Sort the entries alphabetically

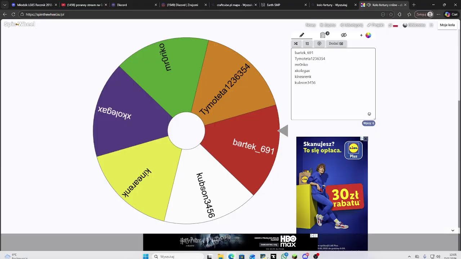click(x=307, y=44)
